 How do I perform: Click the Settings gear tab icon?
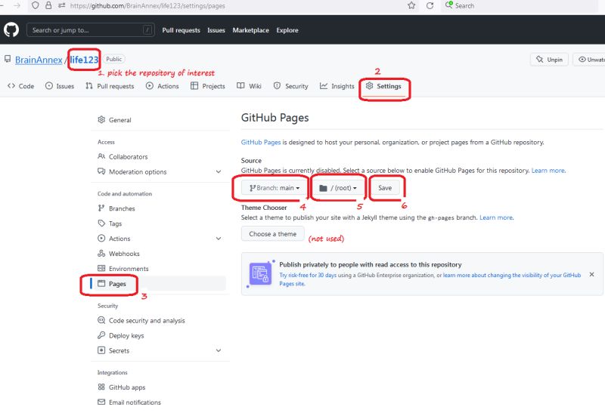[x=369, y=85]
